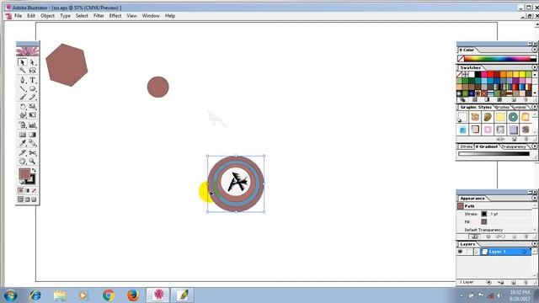Switch to the Stroke tab
539x303 pixels.
tap(466, 146)
